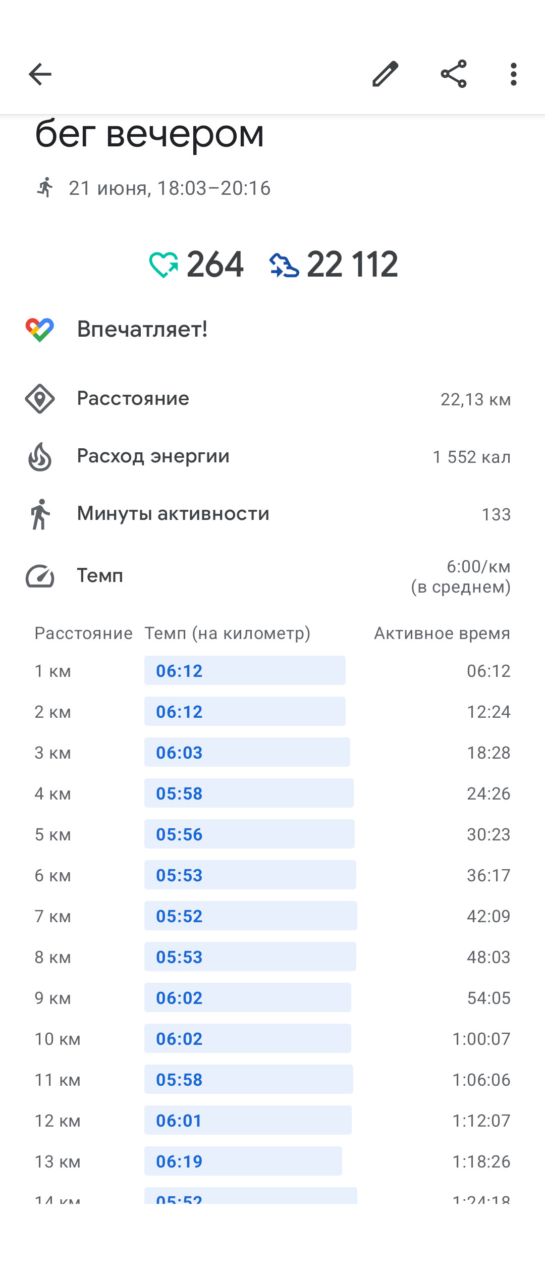Tap the Темп speedometer icon
This screenshot has width=545, height=1272.
pos(40,576)
